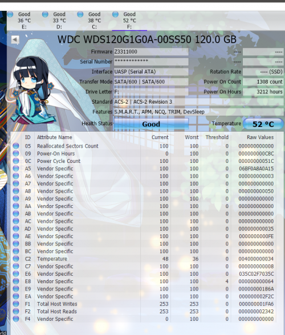Screen dimensions: 285x335
Task: Click the status orb for attribute 0C
Action: click(x=16, y=161)
